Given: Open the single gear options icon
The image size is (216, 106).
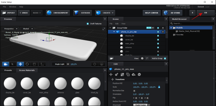Looking at the screenshot, I should pyautogui.click(x=139, y=75).
